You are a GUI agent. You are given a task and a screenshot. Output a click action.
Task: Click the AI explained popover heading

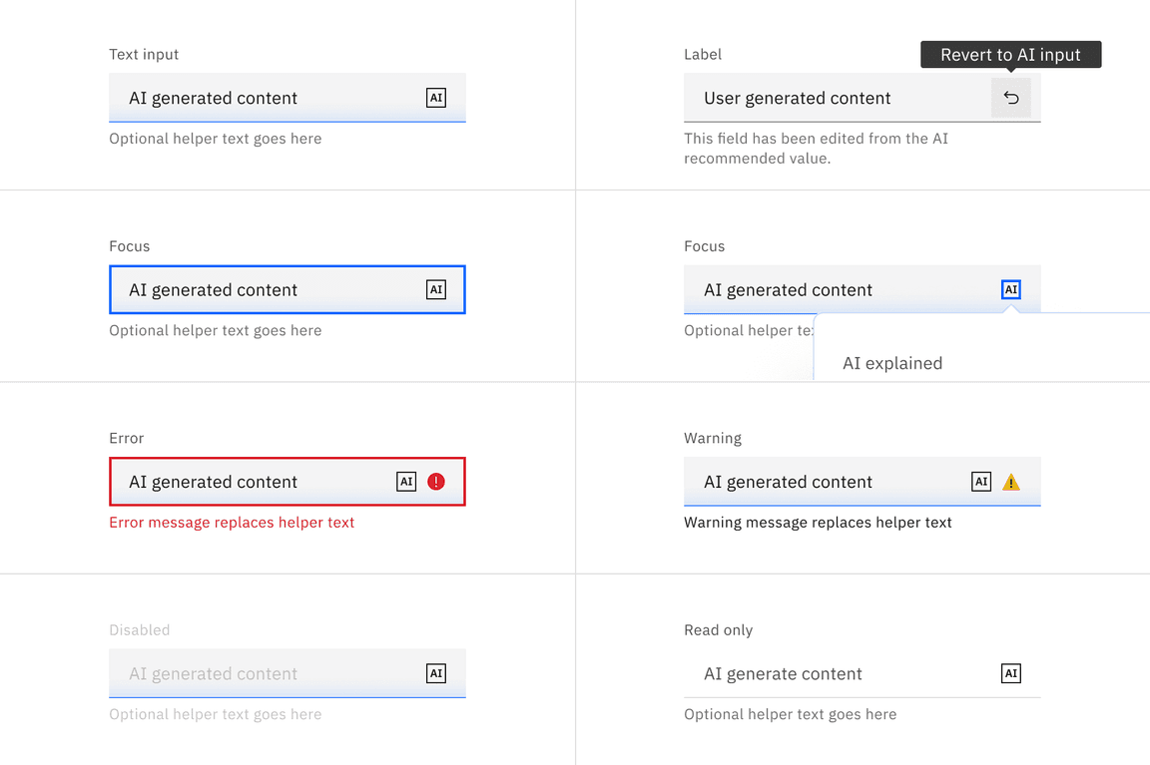[x=892, y=363]
